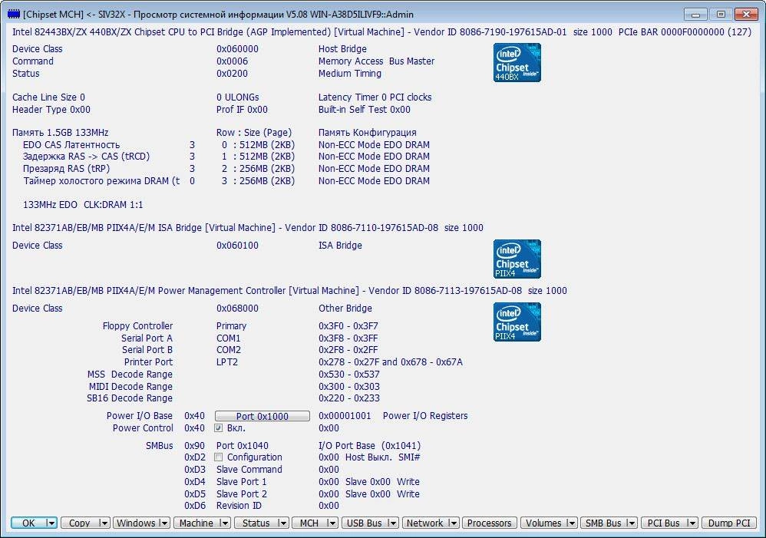The height and width of the screenshot is (538, 766).
Task: Click the Status button
Action: click(256, 523)
